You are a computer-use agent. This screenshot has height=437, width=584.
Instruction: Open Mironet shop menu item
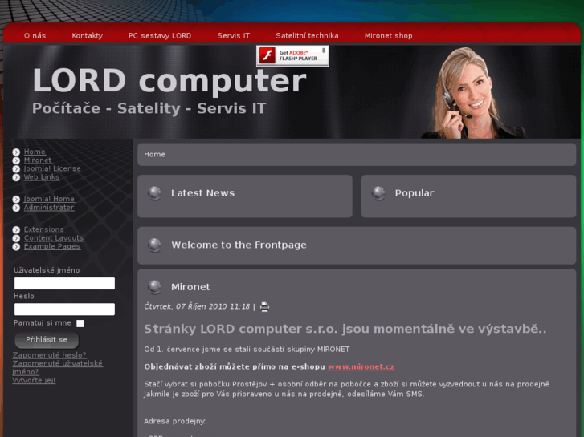tap(388, 36)
